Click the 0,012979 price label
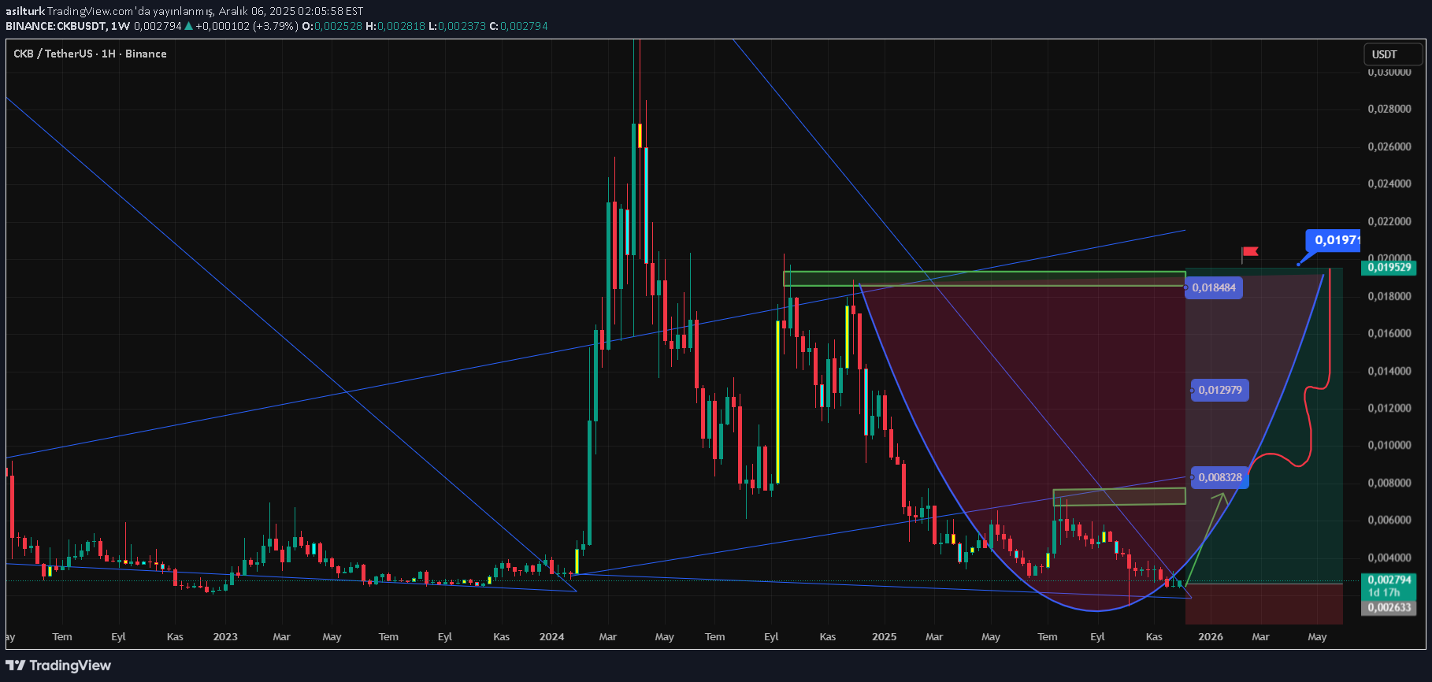This screenshot has height=682, width=1432. 1219,390
